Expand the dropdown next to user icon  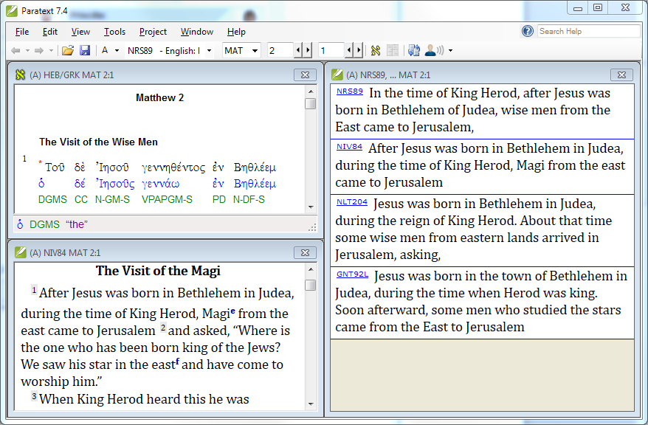(450, 51)
